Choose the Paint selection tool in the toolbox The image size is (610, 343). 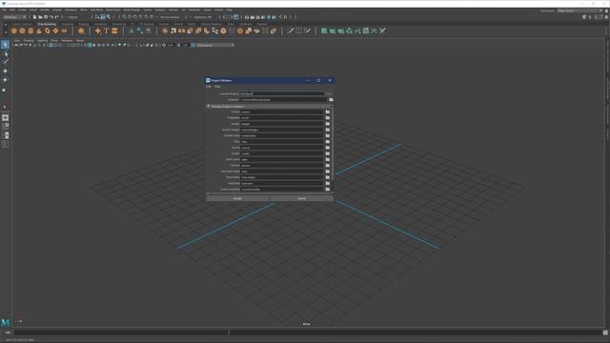tap(5, 62)
